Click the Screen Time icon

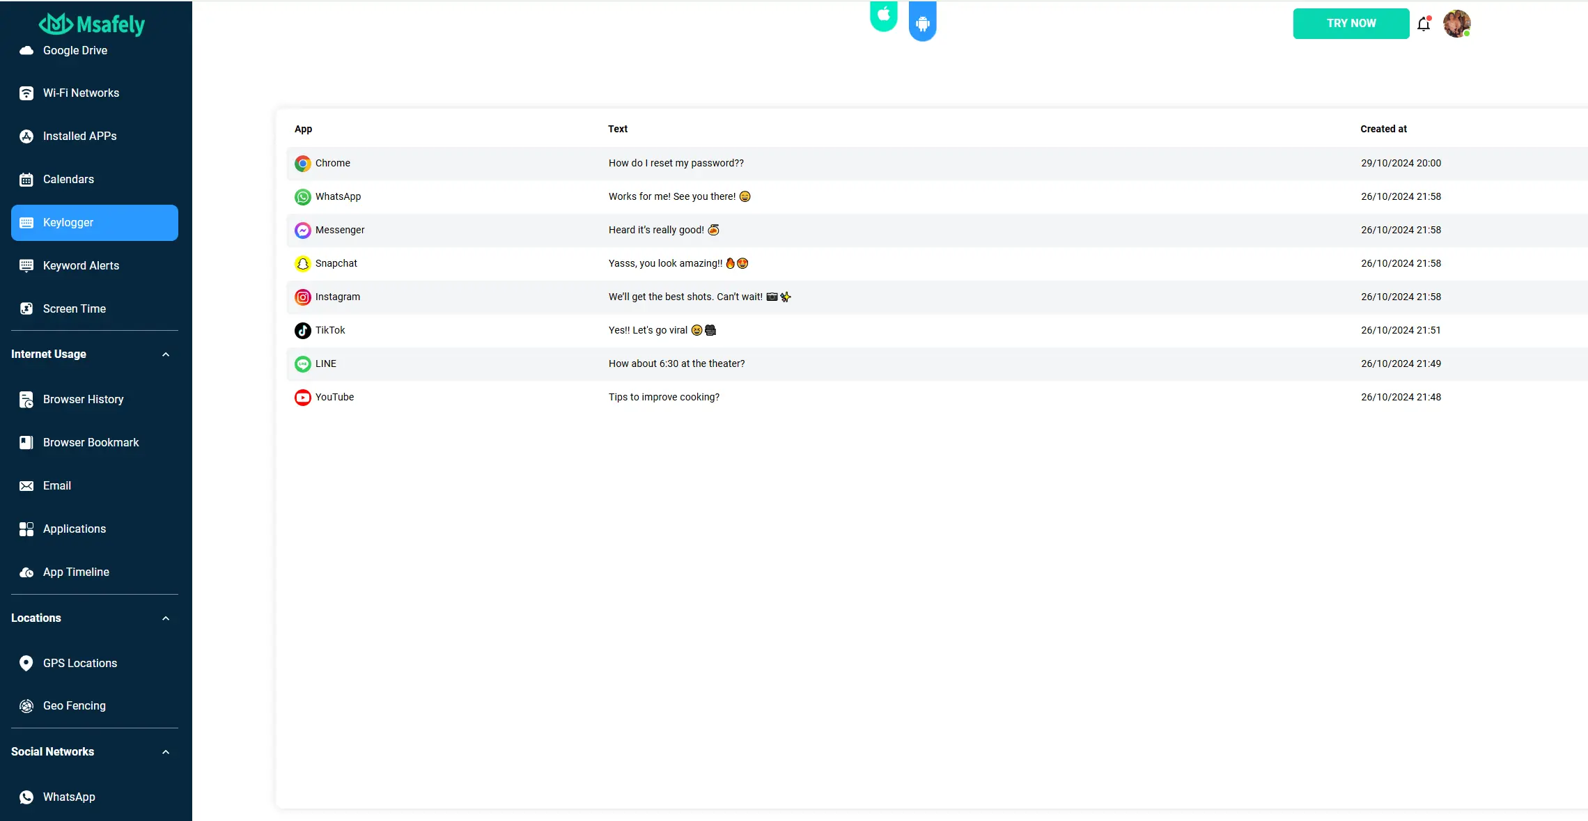pyautogui.click(x=26, y=309)
